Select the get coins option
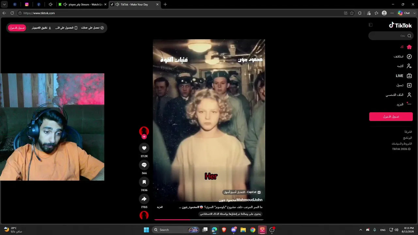This screenshot has width=418, height=235. (x=92, y=28)
